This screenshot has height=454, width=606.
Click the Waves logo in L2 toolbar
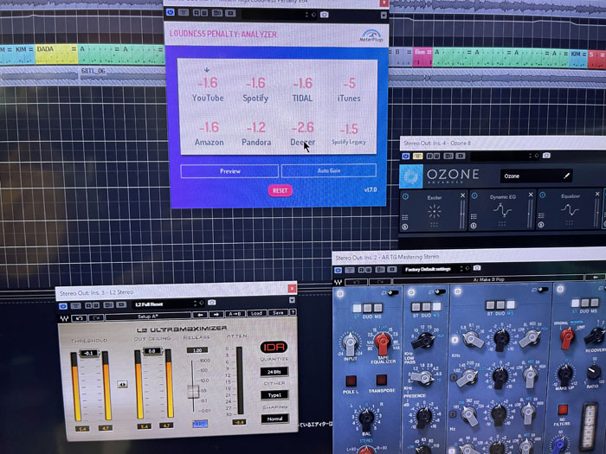pos(65,318)
